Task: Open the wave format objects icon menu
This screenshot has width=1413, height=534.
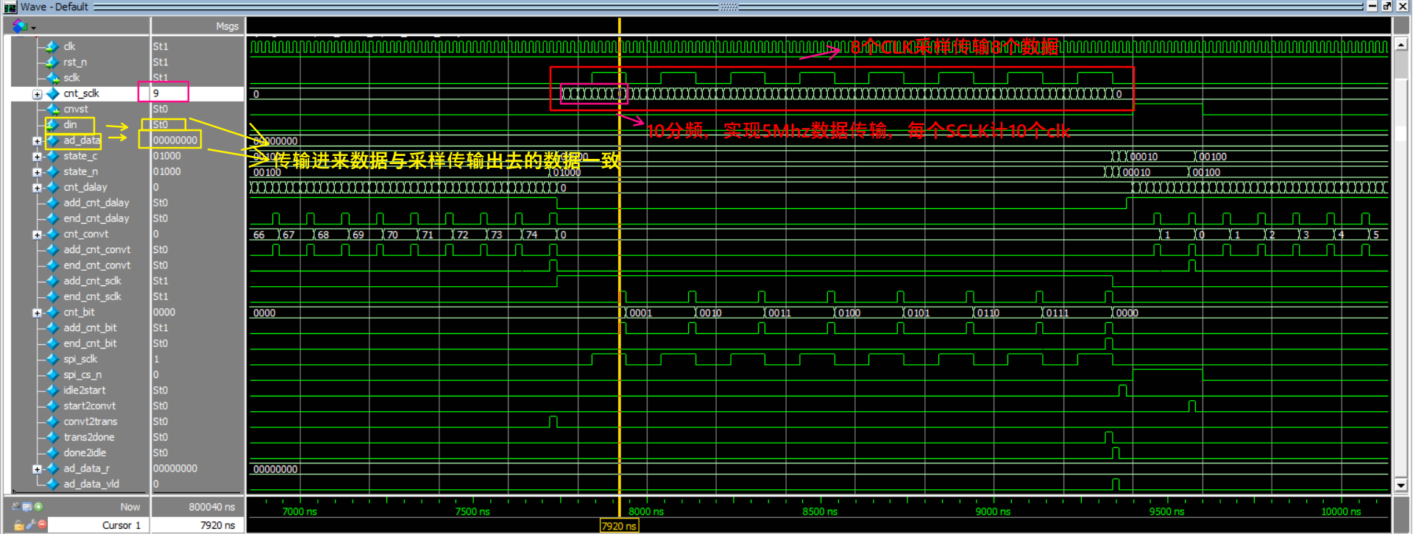Action: click(19, 26)
